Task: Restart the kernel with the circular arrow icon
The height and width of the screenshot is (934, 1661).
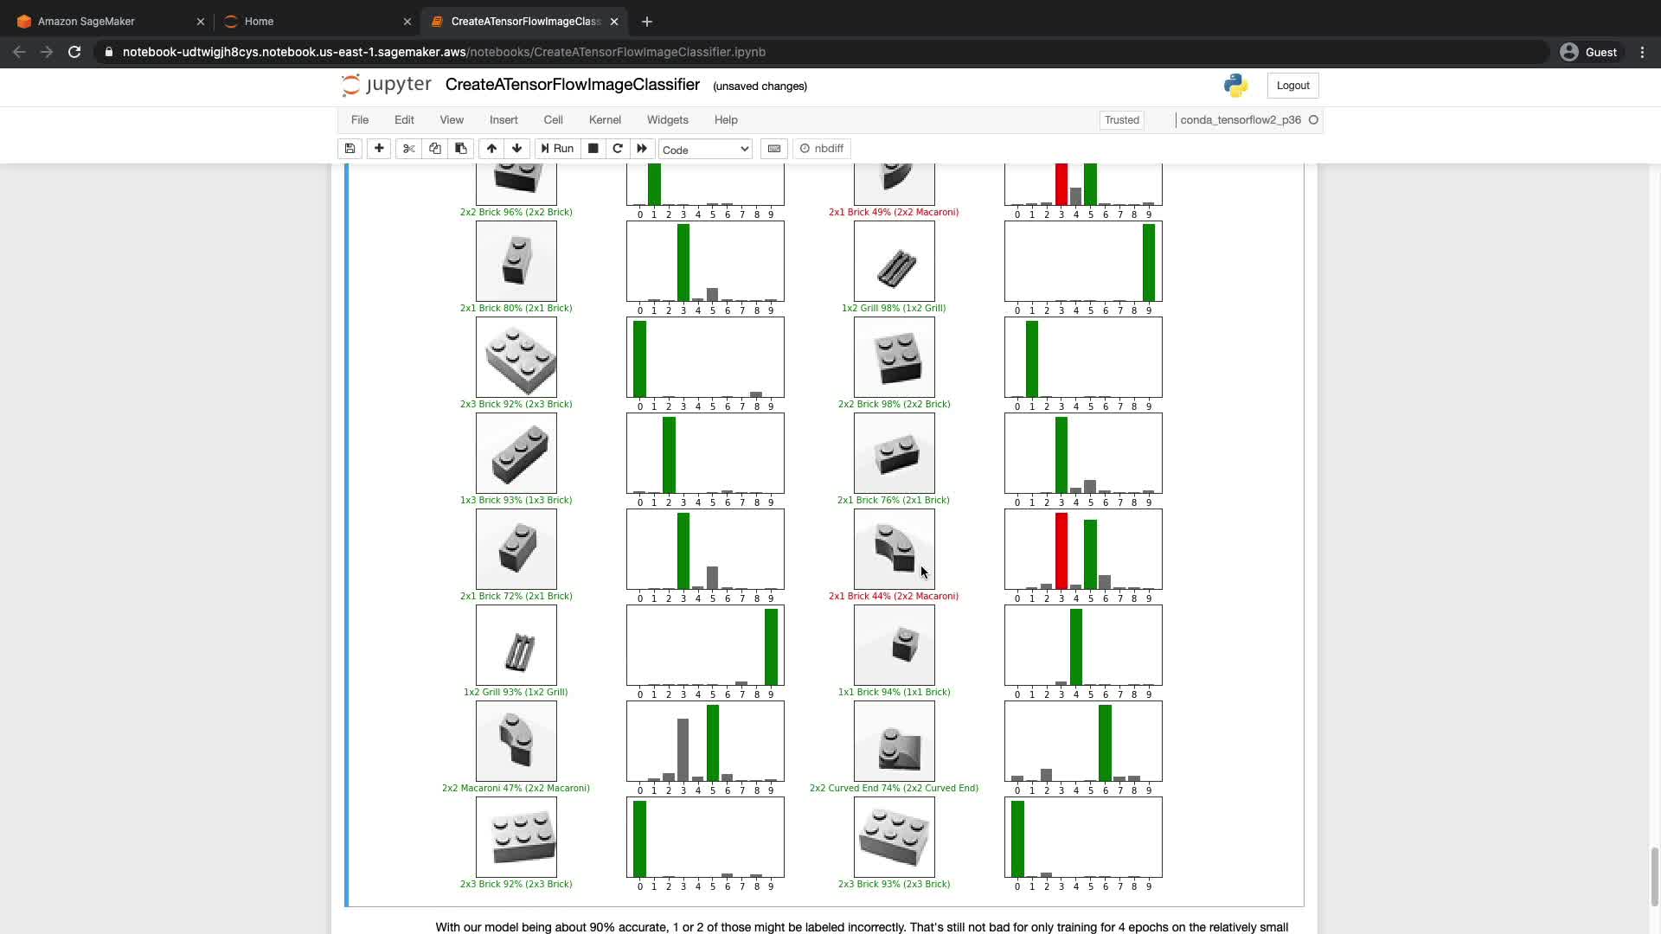Action: click(618, 149)
